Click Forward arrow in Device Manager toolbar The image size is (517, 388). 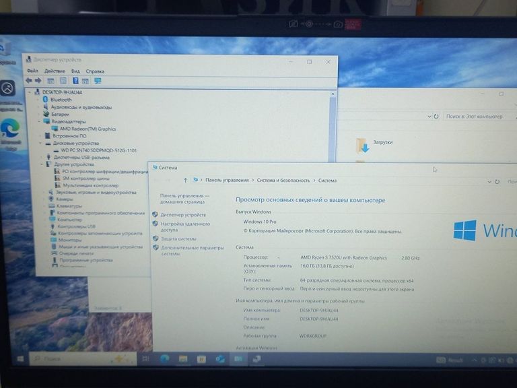[38, 81]
